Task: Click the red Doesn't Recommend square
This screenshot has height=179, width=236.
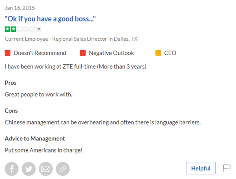Action: [8, 53]
